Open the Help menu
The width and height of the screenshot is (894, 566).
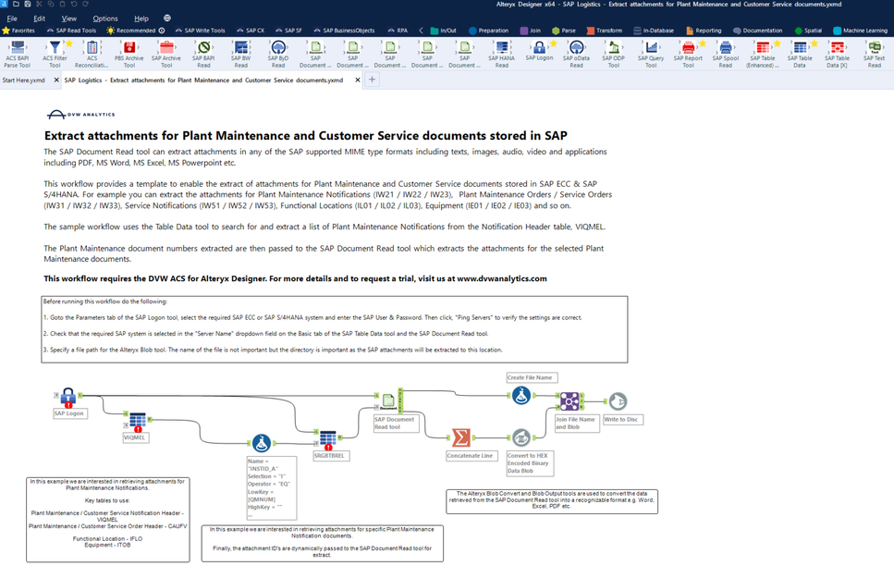click(141, 18)
